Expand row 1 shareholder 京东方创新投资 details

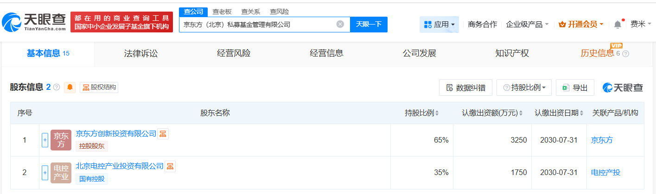45,140
